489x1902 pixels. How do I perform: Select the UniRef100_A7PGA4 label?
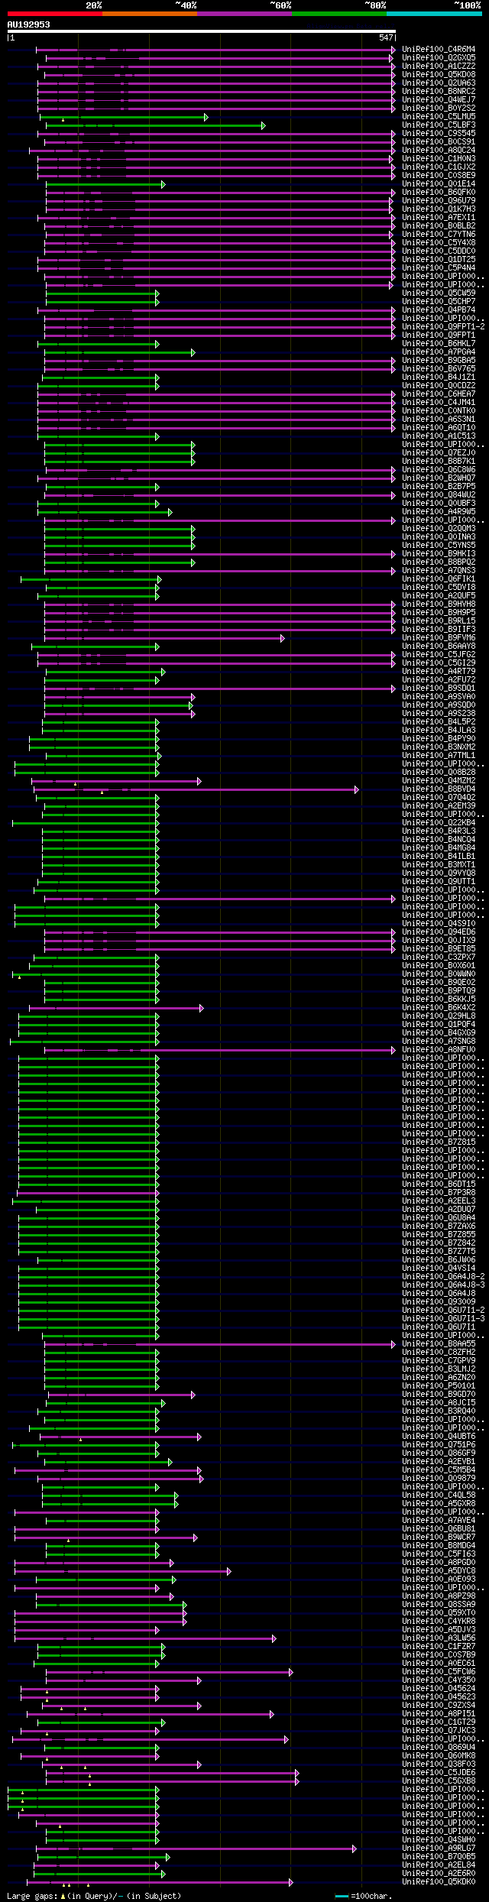pyautogui.click(x=439, y=352)
